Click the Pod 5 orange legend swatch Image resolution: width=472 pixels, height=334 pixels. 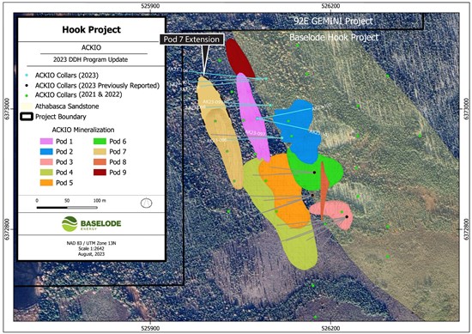click(x=46, y=183)
